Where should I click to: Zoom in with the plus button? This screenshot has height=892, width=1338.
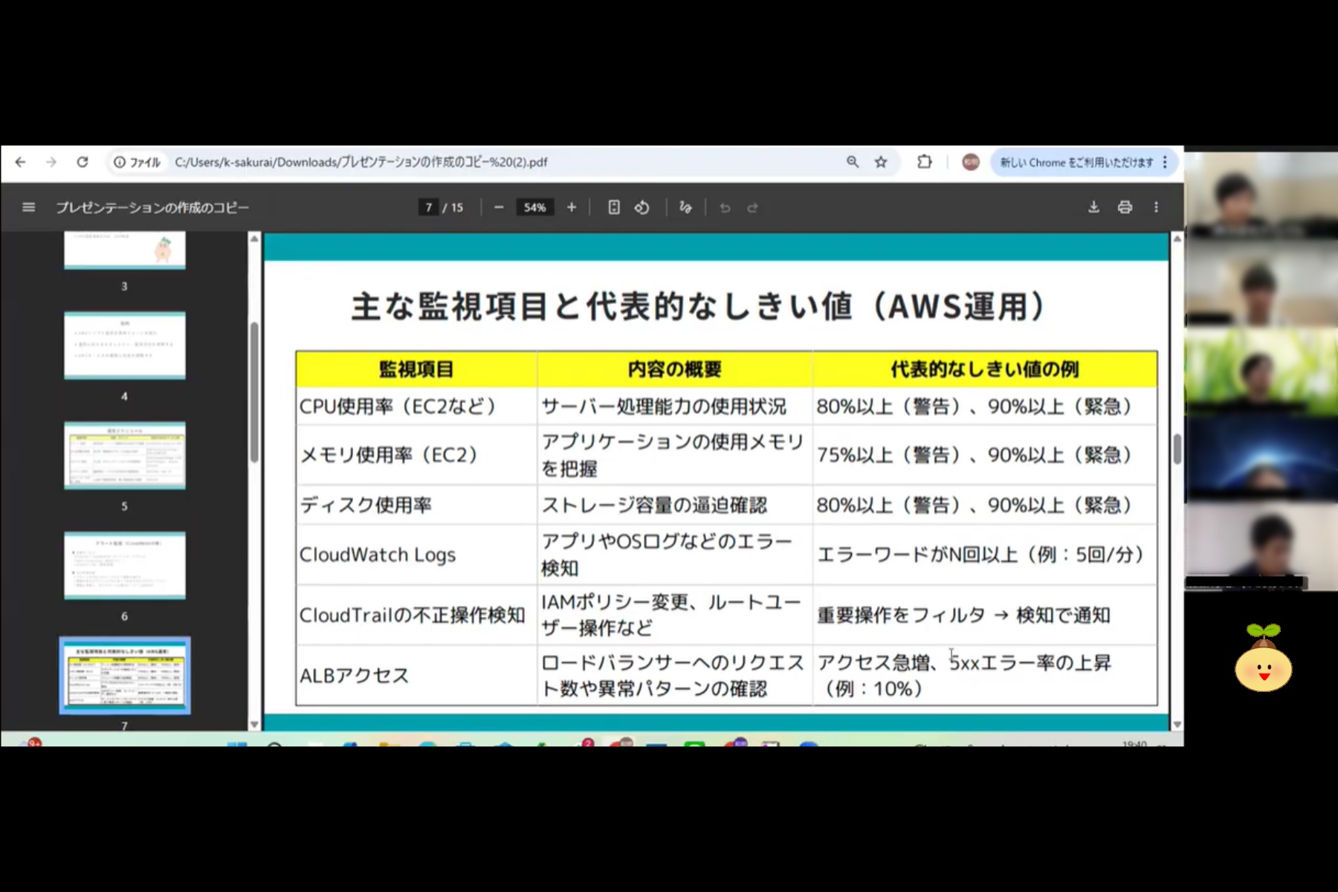571,207
